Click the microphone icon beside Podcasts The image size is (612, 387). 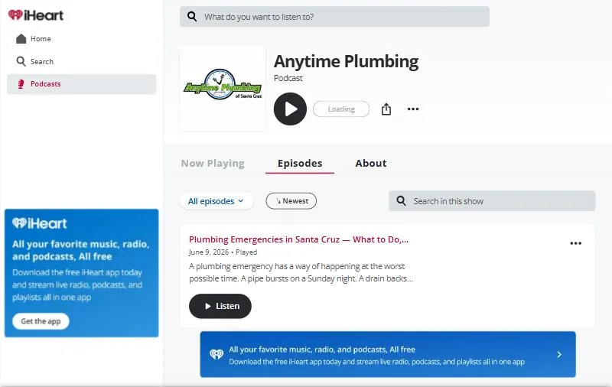[21, 84]
